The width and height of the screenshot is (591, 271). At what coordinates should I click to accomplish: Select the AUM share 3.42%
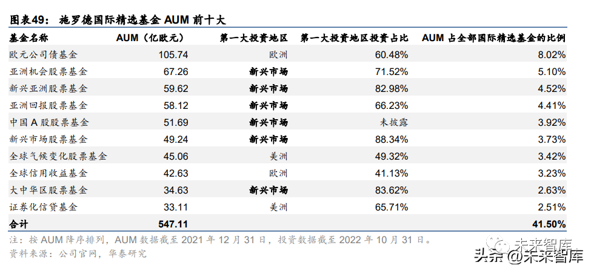pyautogui.click(x=552, y=157)
